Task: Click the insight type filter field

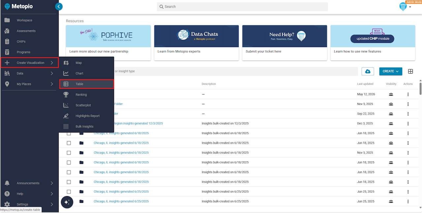Action: click(x=236, y=71)
